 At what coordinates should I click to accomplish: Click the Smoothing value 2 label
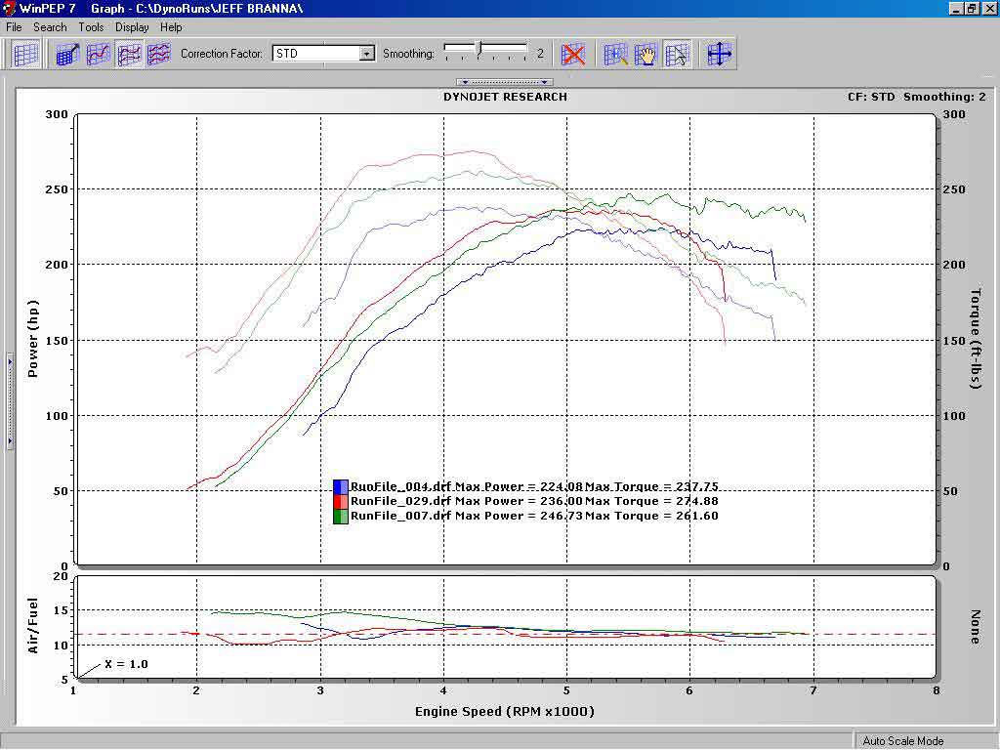point(540,54)
